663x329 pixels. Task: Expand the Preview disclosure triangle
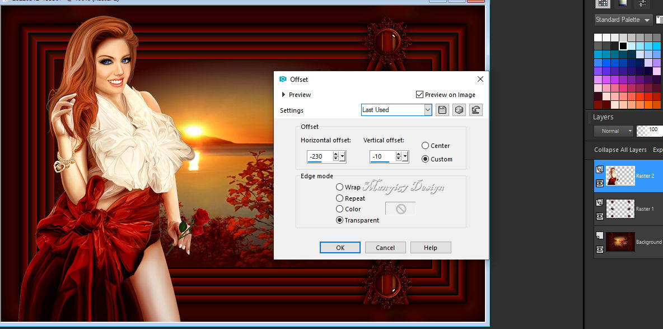click(x=283, y=95)
